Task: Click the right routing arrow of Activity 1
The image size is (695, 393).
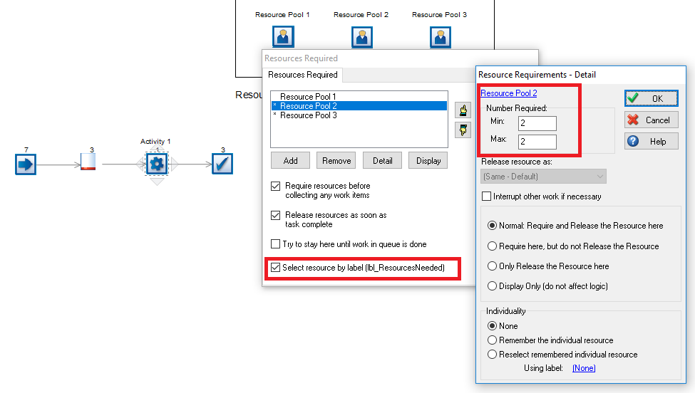Action: [x=174, y=164]
